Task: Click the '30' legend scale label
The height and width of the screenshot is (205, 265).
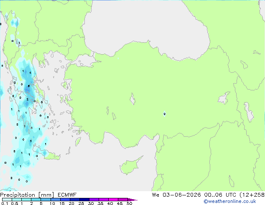Action: click(91, 203)
